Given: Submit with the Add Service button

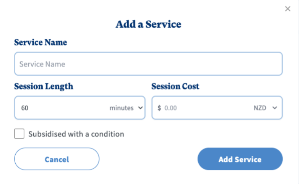Looking at the screenshot, I should [240, 159].
